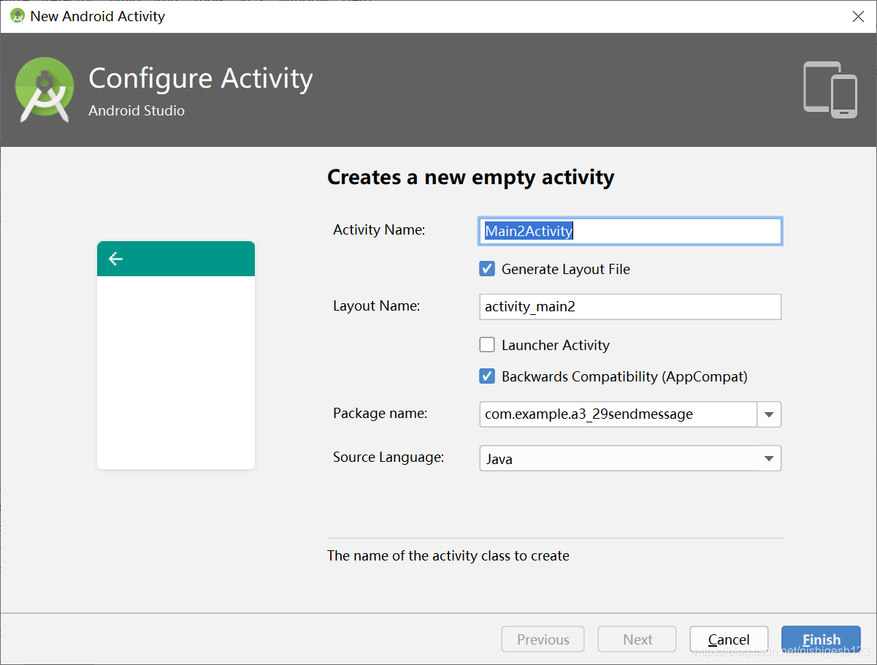Click the 'Layout Name:' label
This screenshot has height=665, width=877.
(377, 305)
